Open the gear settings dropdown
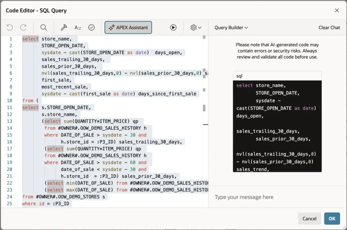The width and height of the screenshot is (347, 230). [x=196, y=27]
